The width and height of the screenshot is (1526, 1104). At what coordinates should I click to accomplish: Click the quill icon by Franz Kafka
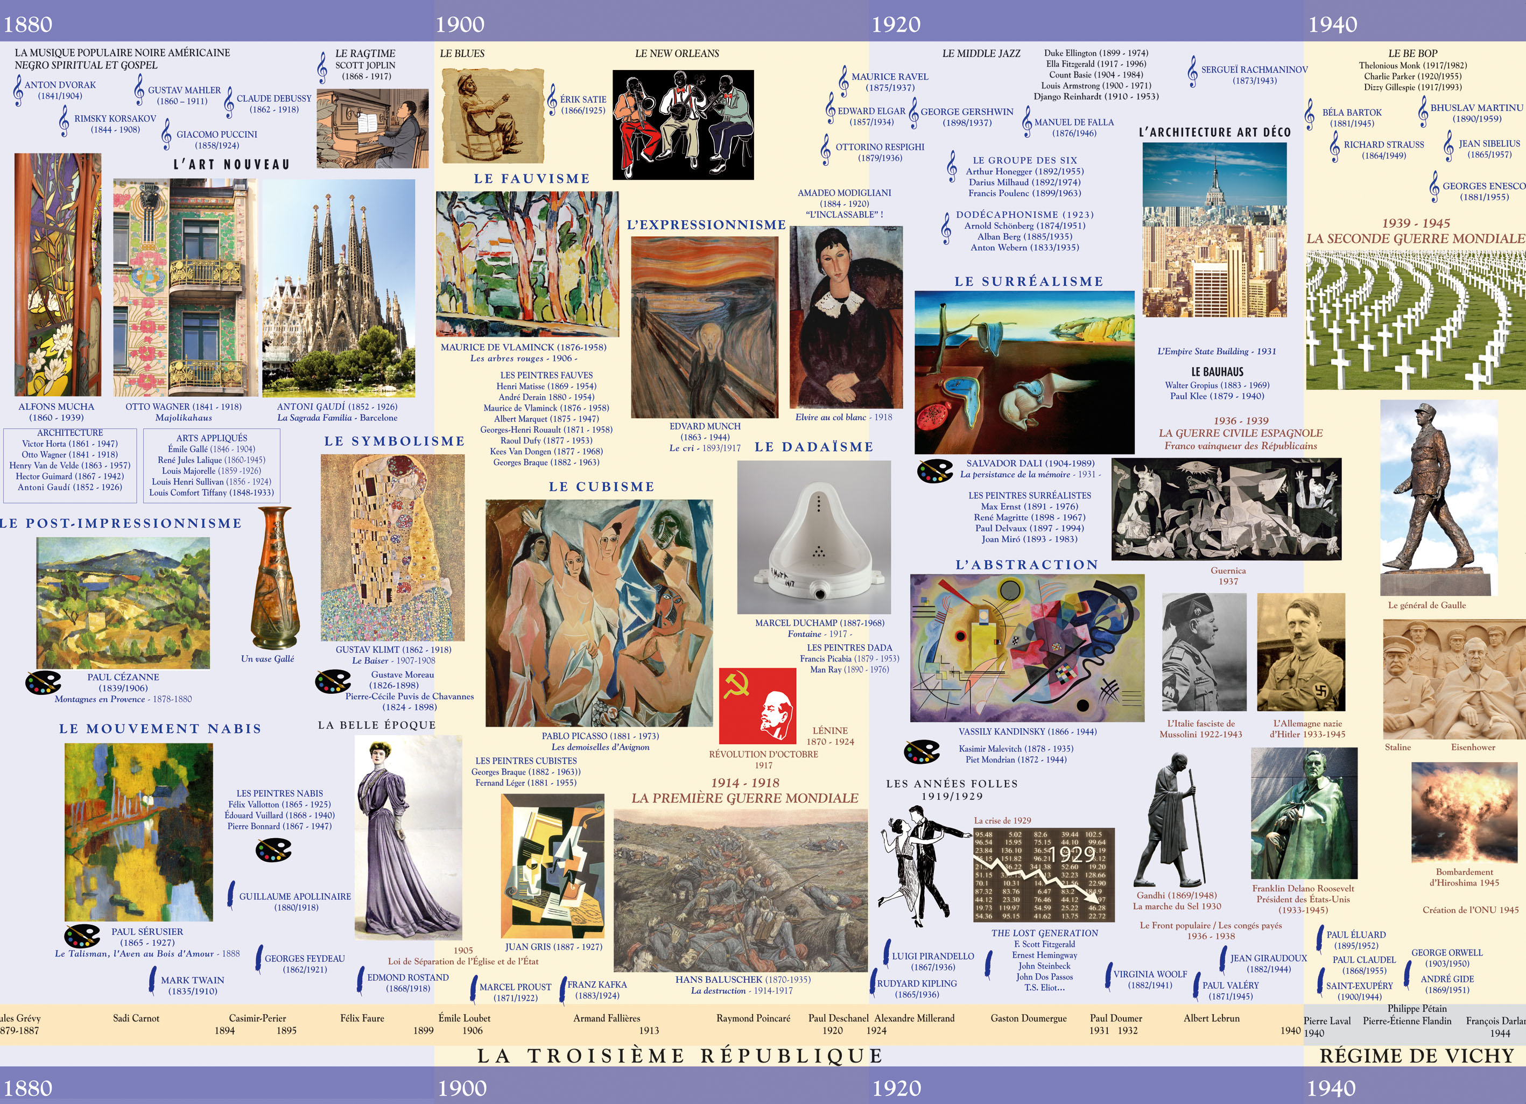[x=563, y=990]
